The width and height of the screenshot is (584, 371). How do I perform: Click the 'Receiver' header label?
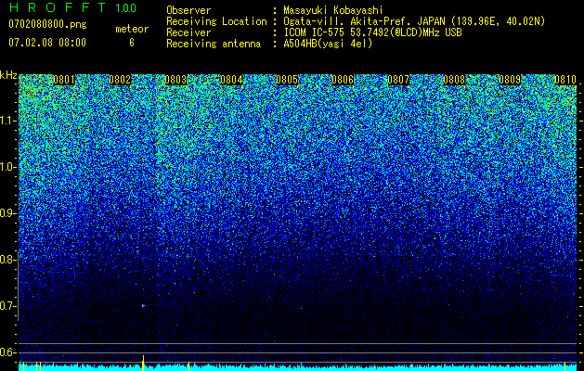click(x=188, y=32)
